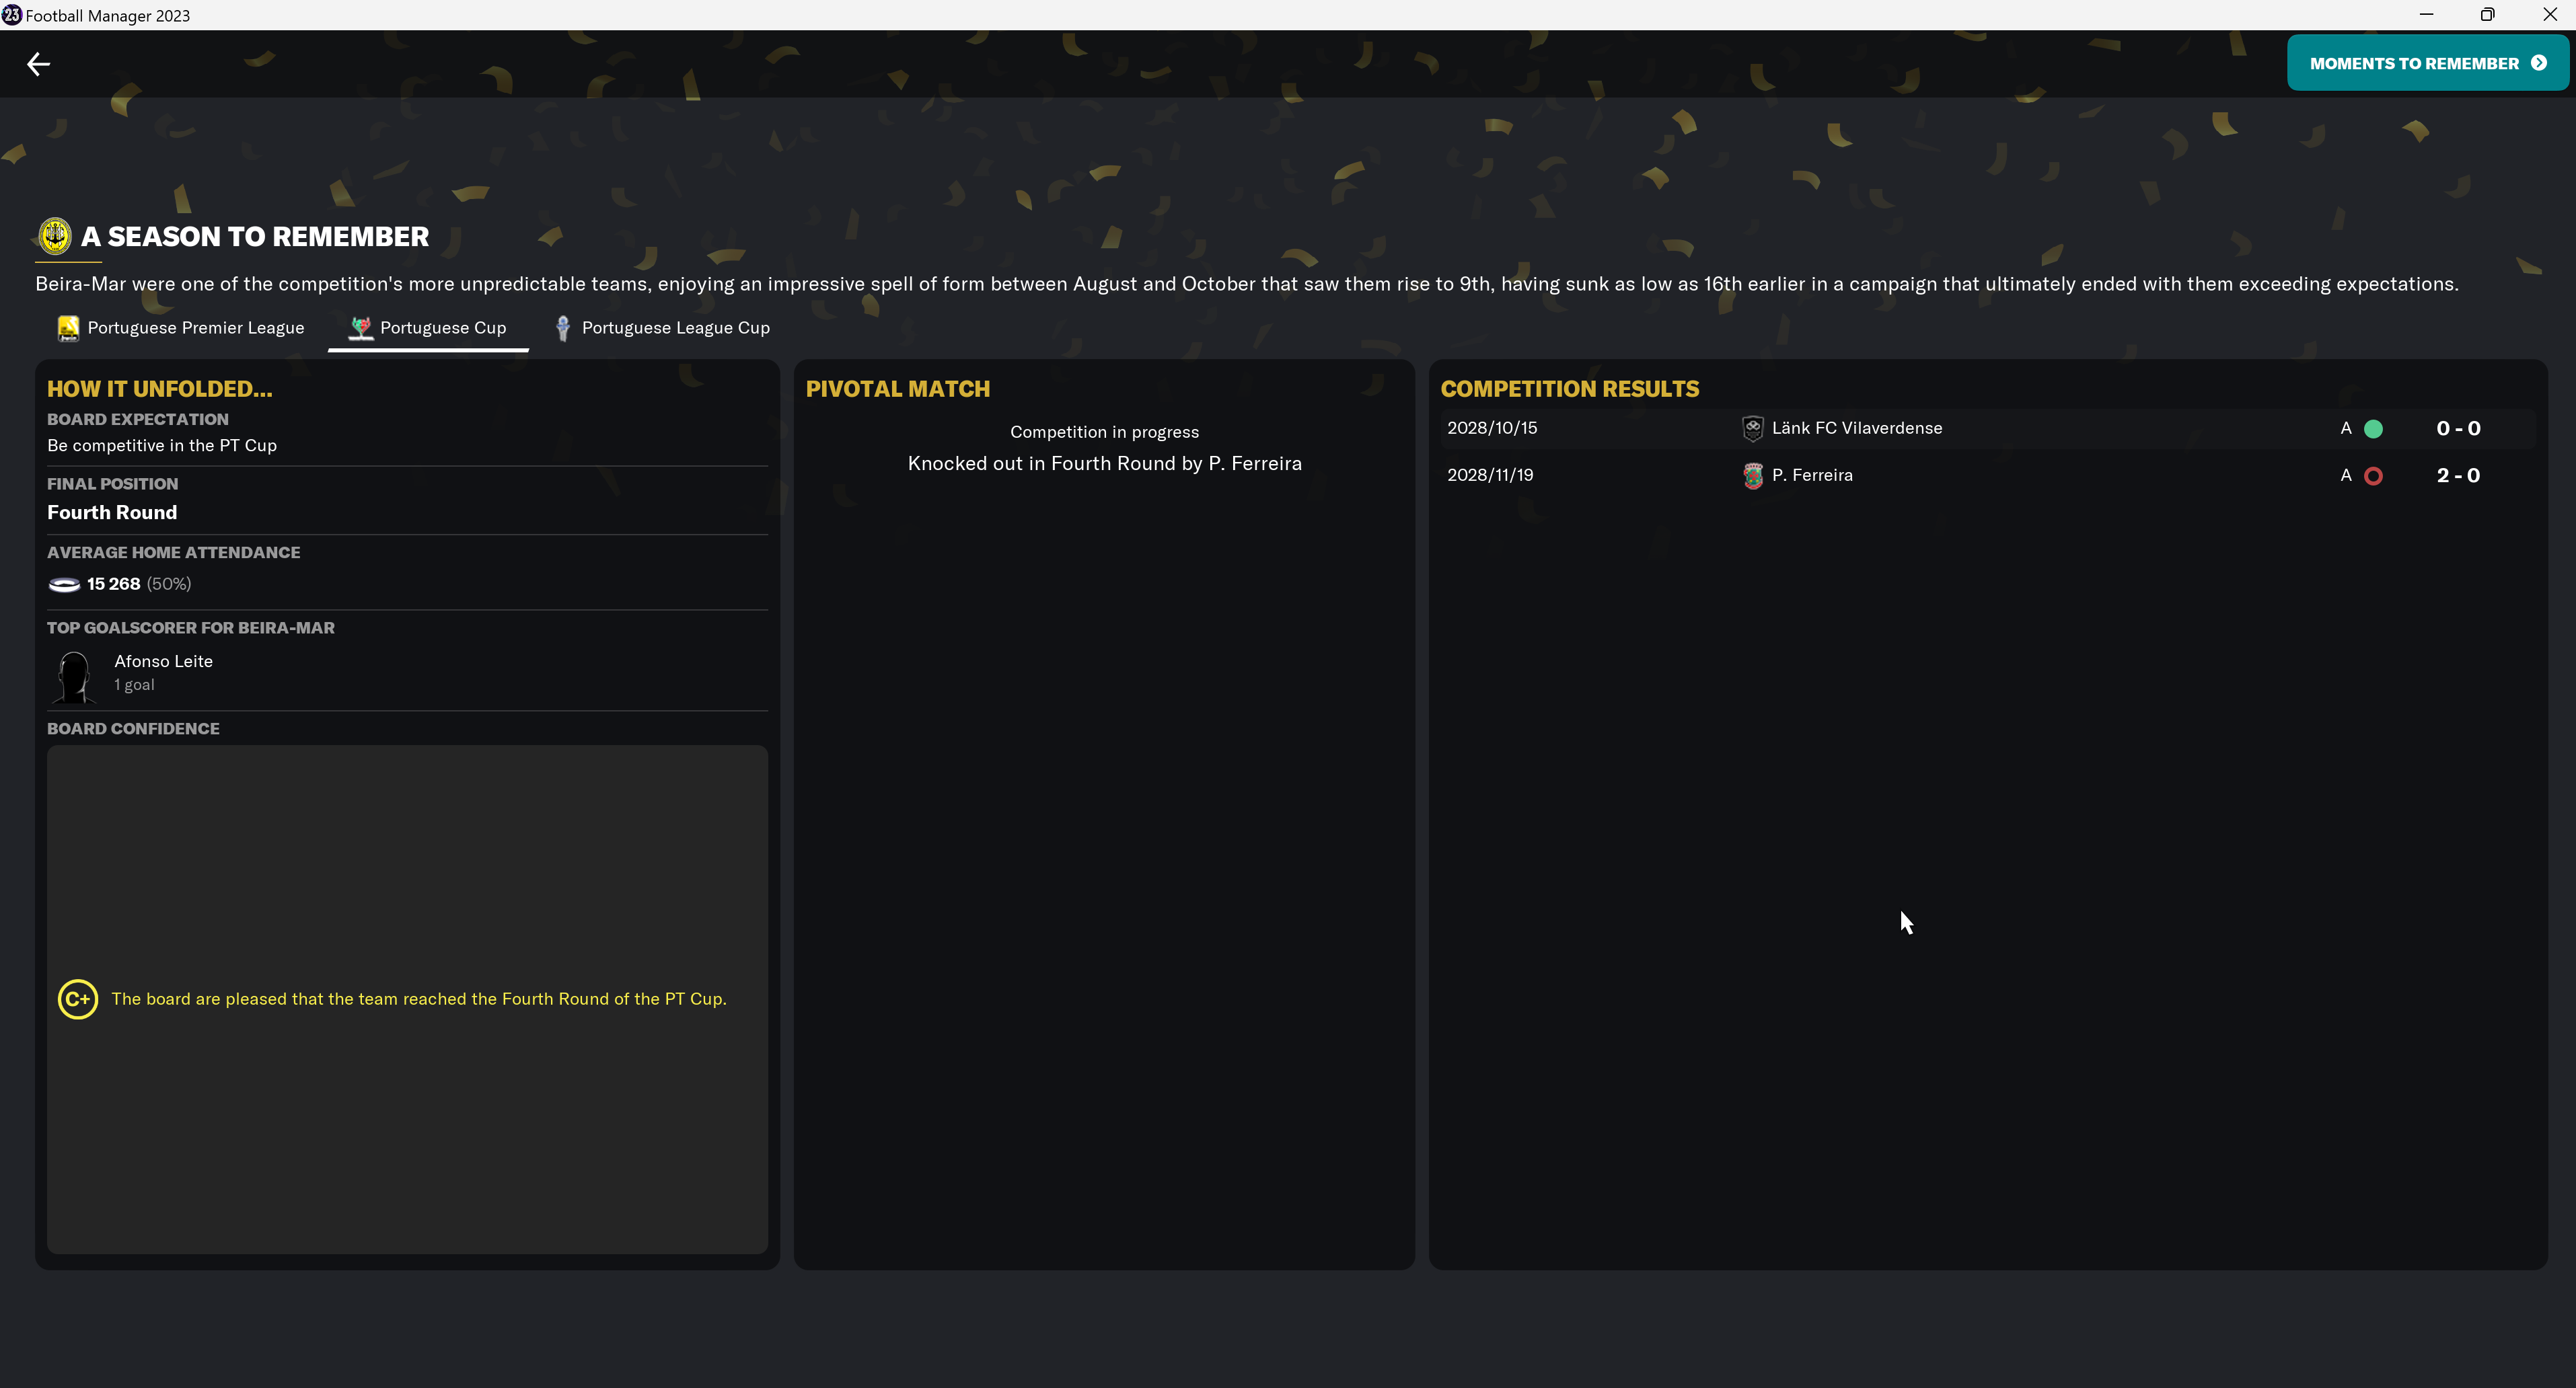Click the Portuguese Premier League trophy icon
Screen dimensions: 2576x1388
[x=68, y=327]
